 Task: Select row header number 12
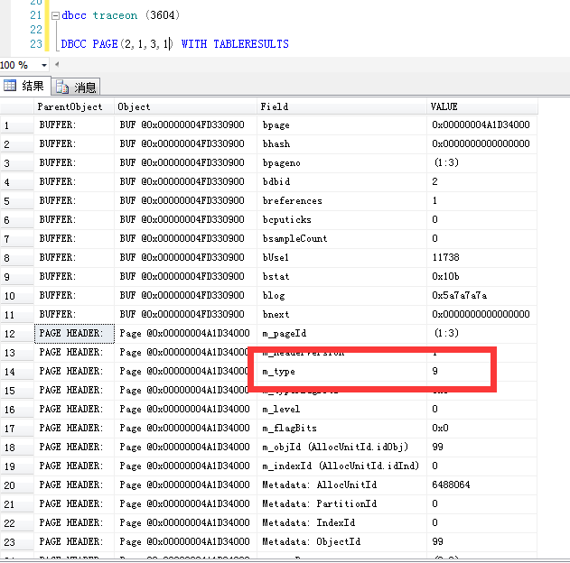pyautogui.click(x=17, y=334)
